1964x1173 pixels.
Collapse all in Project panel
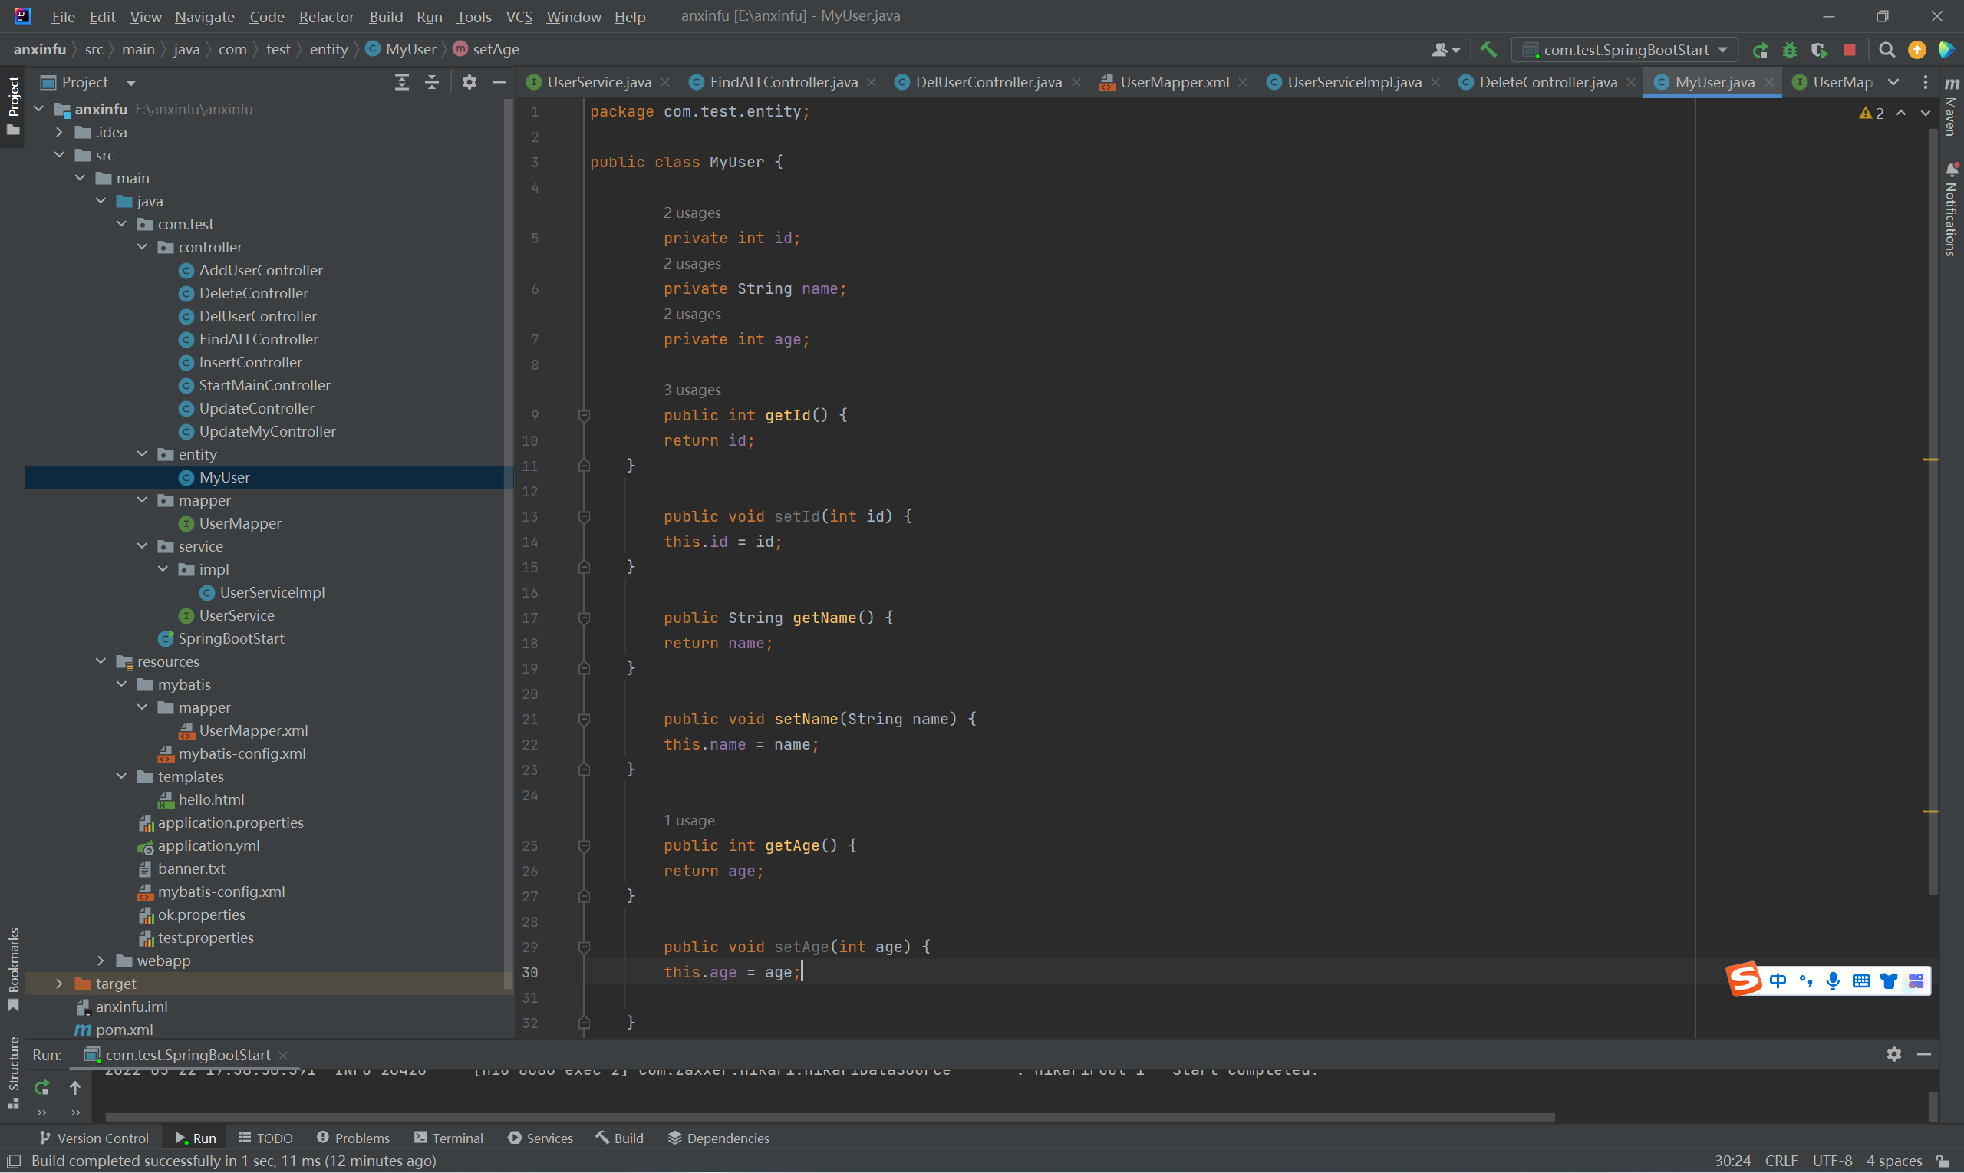(x=431, y=82)
